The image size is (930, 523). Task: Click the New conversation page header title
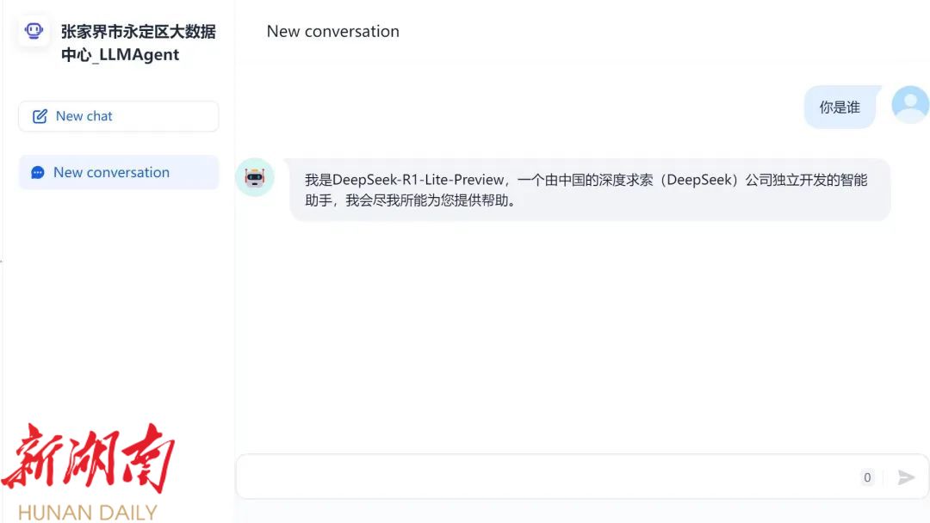click(332, 32)
